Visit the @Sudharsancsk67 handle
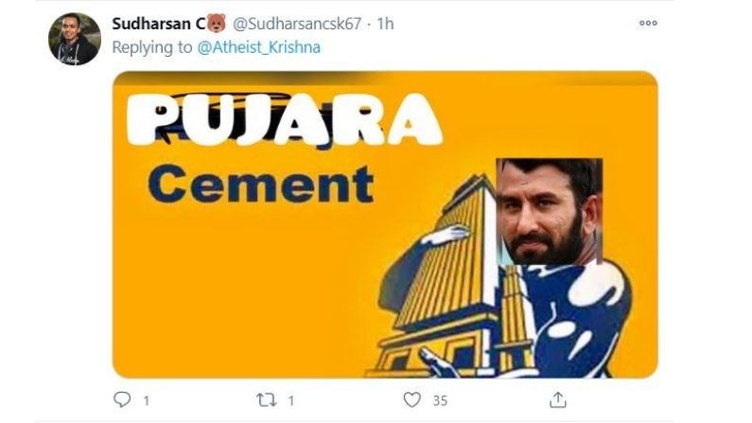Image resolution: width=752 pixels, height=423 pixels. (x=297, y=24)
